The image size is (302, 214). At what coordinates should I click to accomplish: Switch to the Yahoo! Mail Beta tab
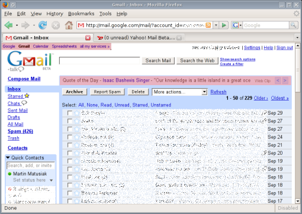(139, 37)
